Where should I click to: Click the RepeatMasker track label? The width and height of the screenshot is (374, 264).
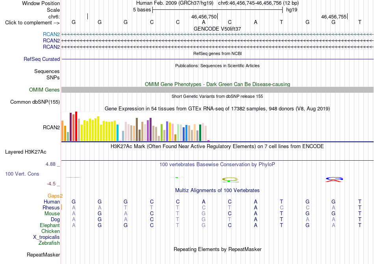[x=43, y=255]
